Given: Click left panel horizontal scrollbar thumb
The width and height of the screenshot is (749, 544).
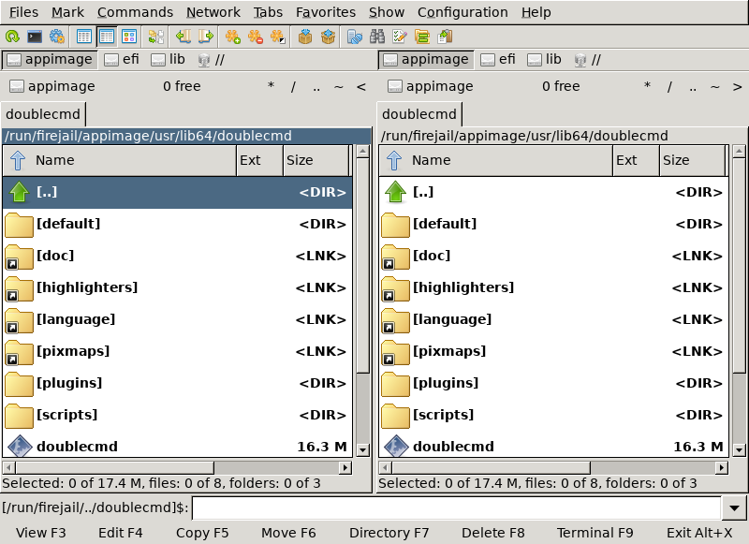Looking at the screenshot, I should click(114, 467).
